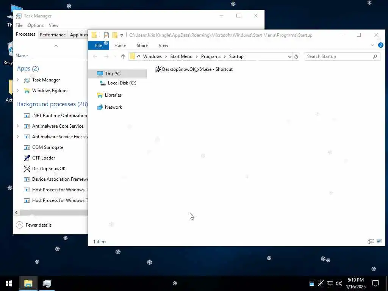Switch to details view icon in status bar
The width and height of the screenshot is (388, 291).
pyautogui.click(x=371, y=241)
